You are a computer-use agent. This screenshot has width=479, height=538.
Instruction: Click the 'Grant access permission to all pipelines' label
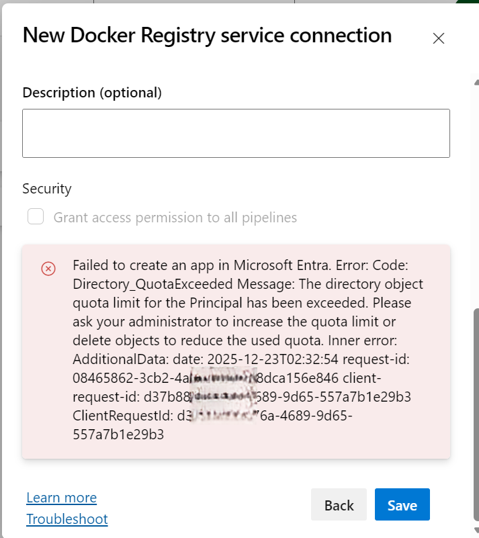click(x=175, y=218)
